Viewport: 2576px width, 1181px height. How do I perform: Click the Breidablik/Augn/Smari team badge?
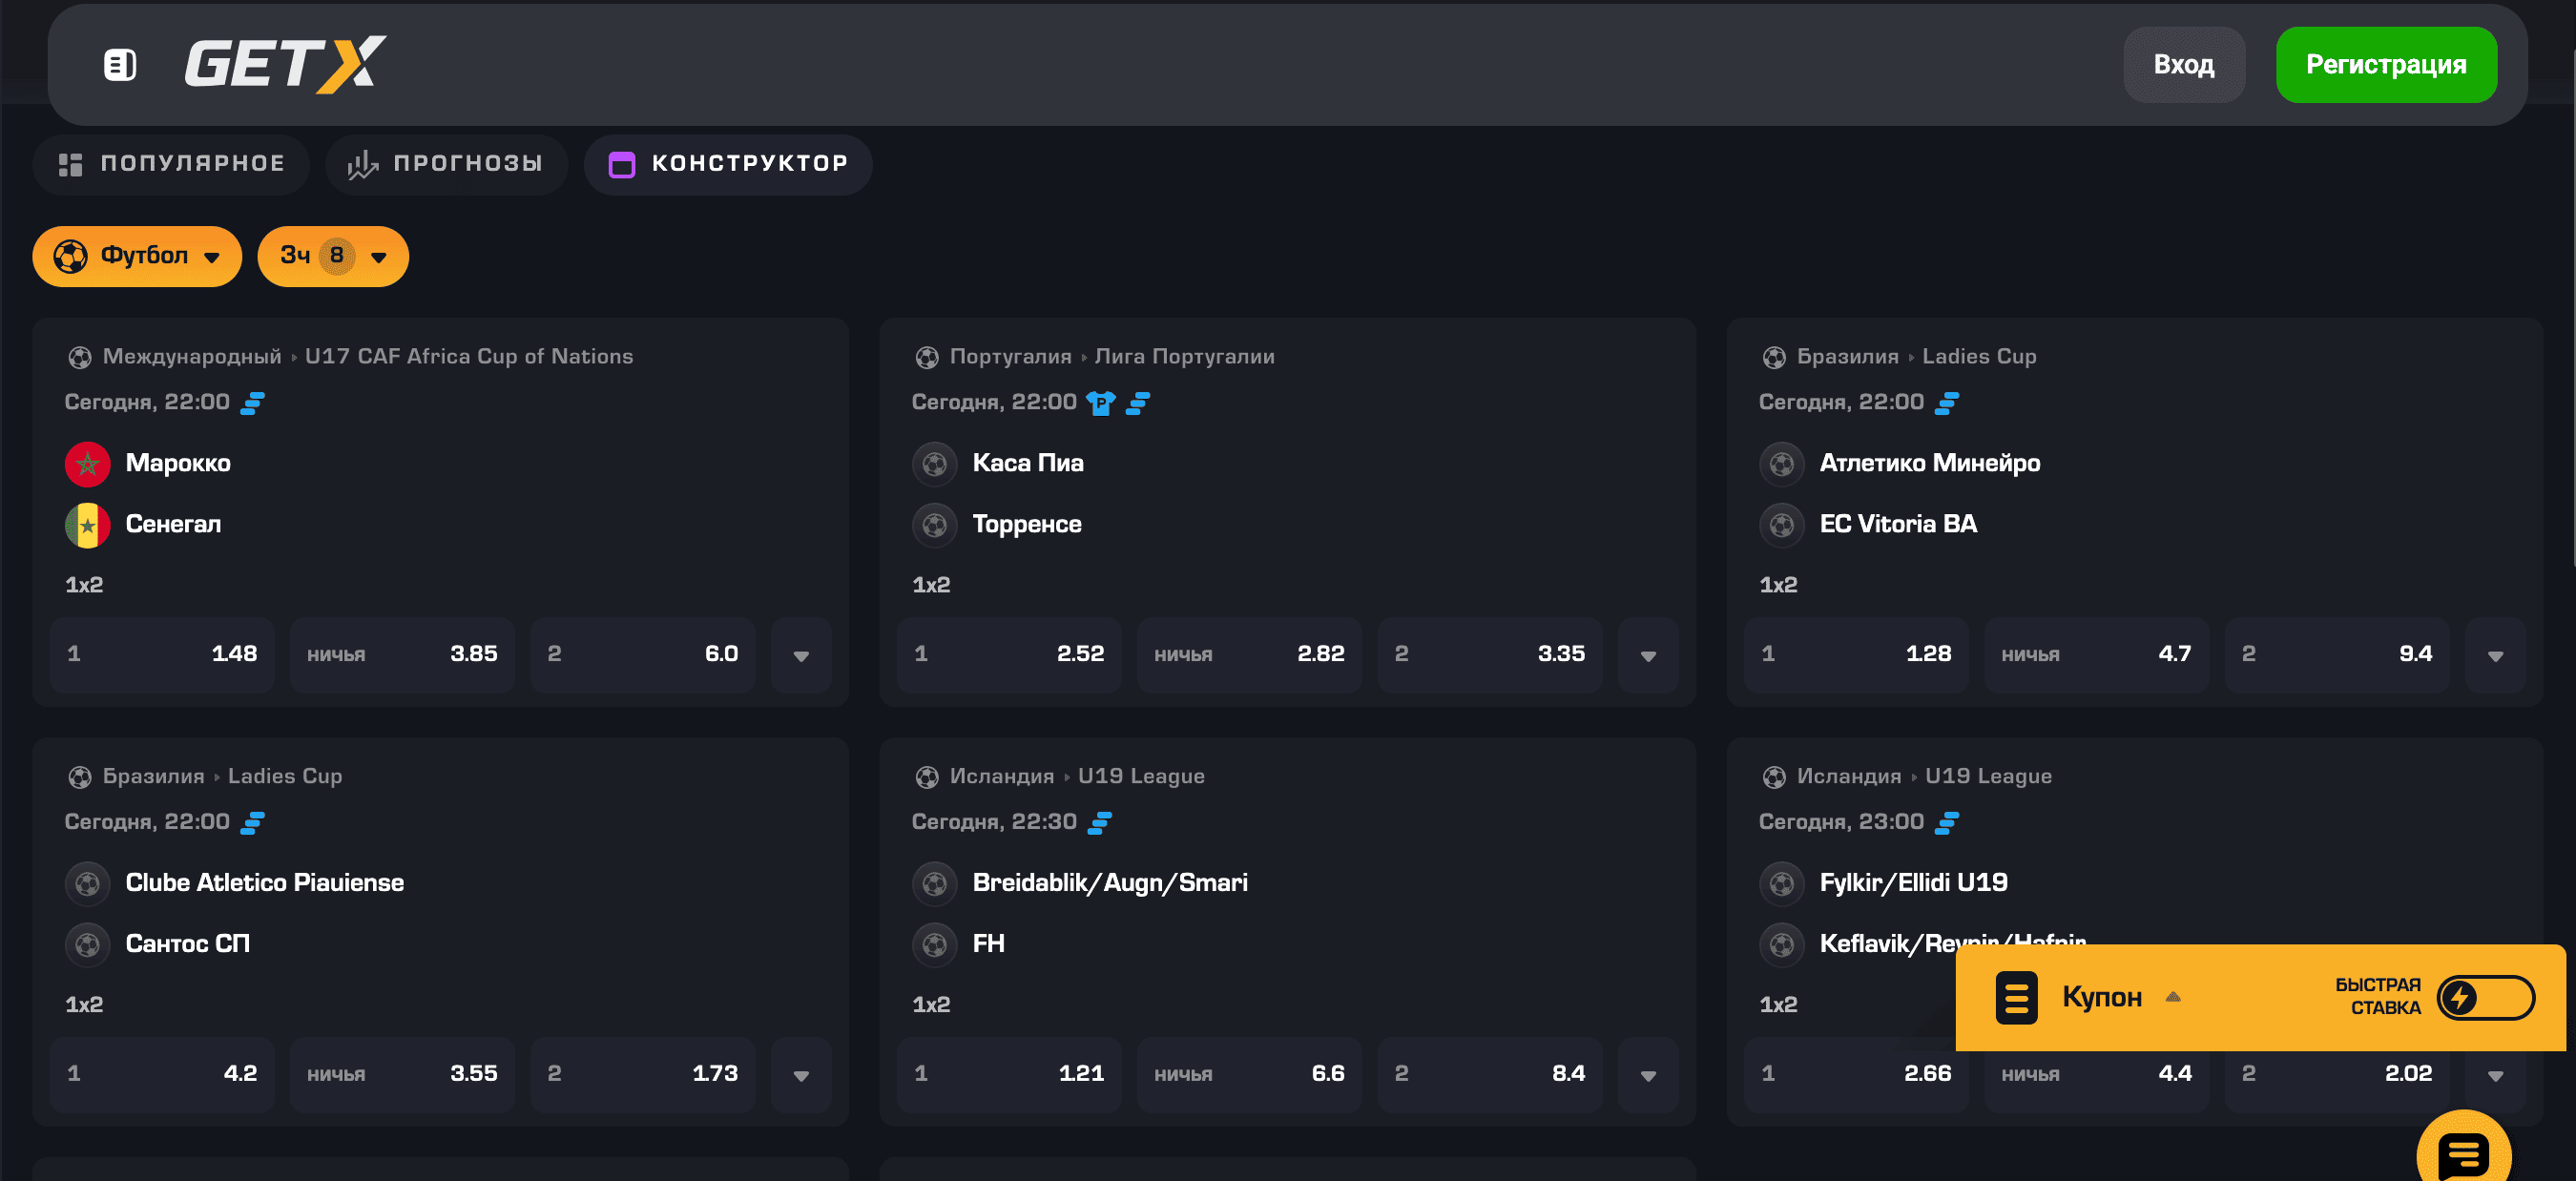click(935, 883)
